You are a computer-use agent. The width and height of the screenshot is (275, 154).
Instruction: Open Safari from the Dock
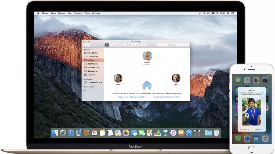[x=71, y=133]
